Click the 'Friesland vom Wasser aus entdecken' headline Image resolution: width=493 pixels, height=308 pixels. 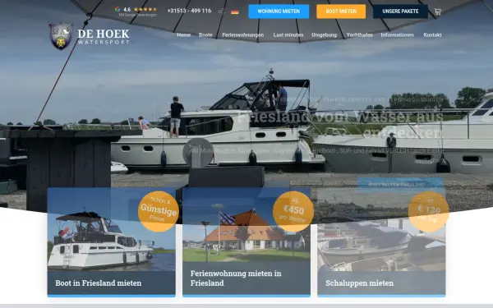pos(339,125)
